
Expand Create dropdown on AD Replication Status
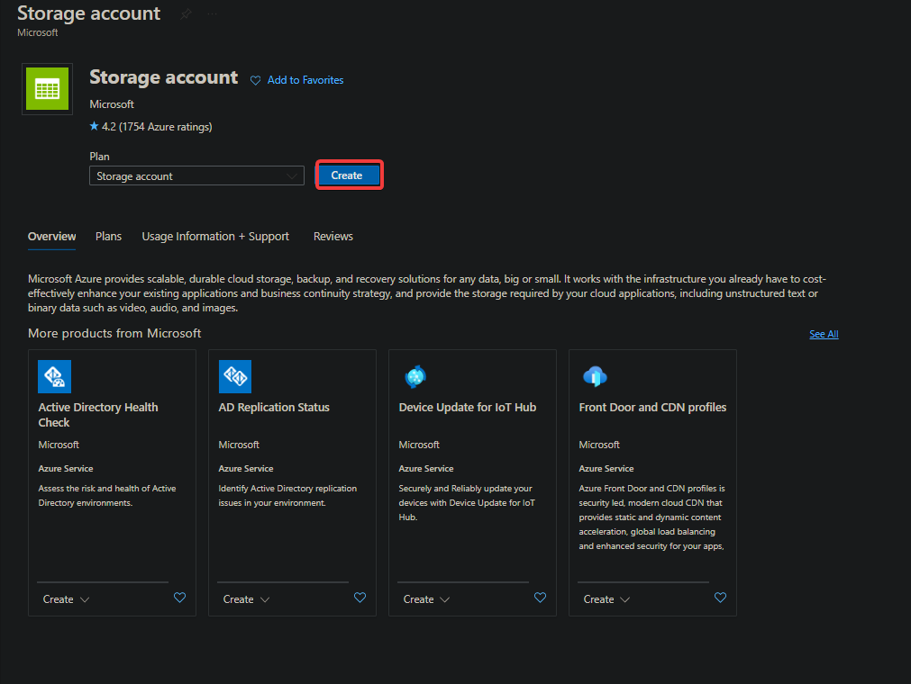pyautogui.click(x=246, y=599)
